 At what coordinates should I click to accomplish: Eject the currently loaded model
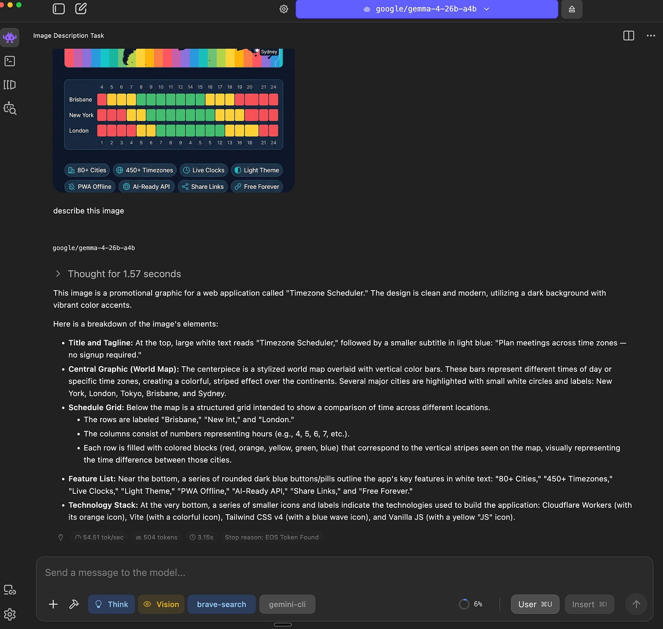click(x=571, y=9)
